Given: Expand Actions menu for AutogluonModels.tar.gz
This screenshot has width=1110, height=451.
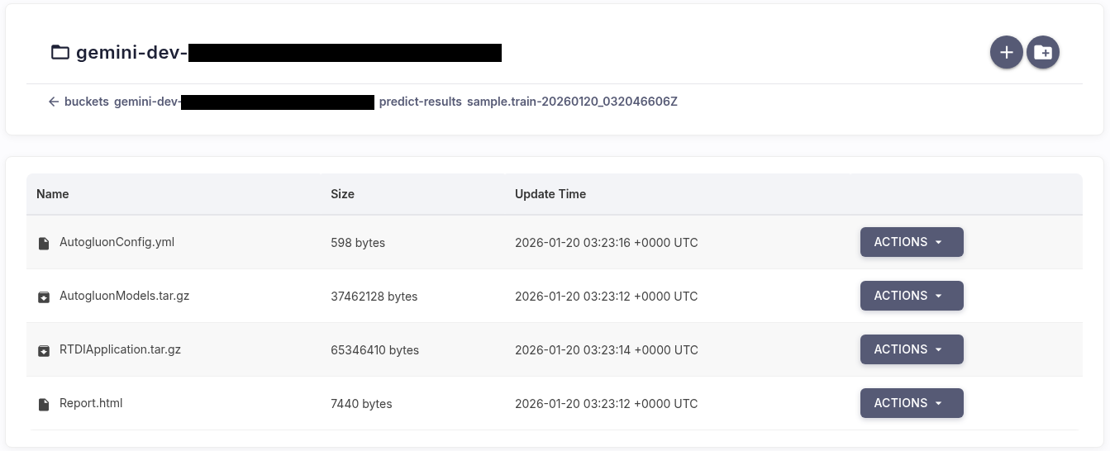Looking at the screenshot, I should pyautogui.click(x=912, y=296).
